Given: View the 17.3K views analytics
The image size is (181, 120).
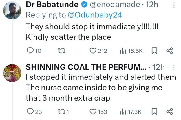Looking at the screenshot, I should 123,112.
